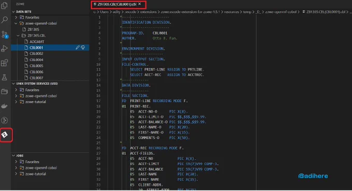Viewport: 352px width, 191px height.
Task: Click line number 26 in the gutter
Action: (98, 148)
